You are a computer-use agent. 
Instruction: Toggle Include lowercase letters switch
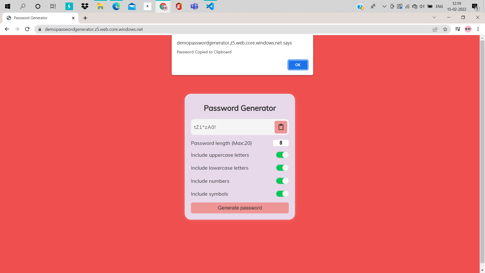coord(282,168)
